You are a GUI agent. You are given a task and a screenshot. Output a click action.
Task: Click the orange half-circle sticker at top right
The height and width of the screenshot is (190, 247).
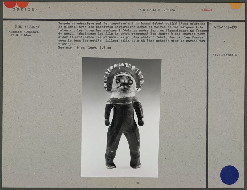[236, 5]
